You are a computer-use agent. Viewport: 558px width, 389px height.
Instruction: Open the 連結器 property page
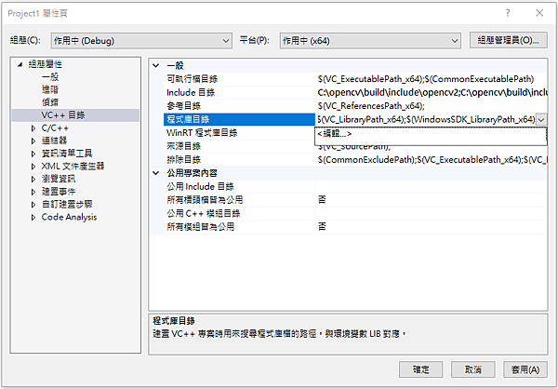pos(55,141)
